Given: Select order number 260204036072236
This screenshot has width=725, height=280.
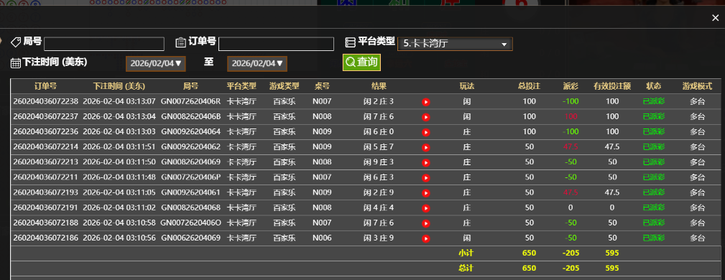Looking at the screenshot, I should (46, 131).
